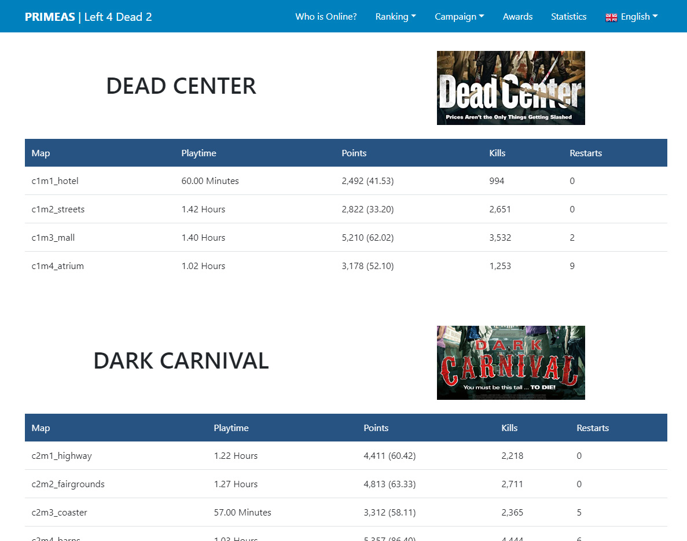Click the 2,492 (41.53) points value
The width and height of the screenshot is (687, 541).
(368, 181)
